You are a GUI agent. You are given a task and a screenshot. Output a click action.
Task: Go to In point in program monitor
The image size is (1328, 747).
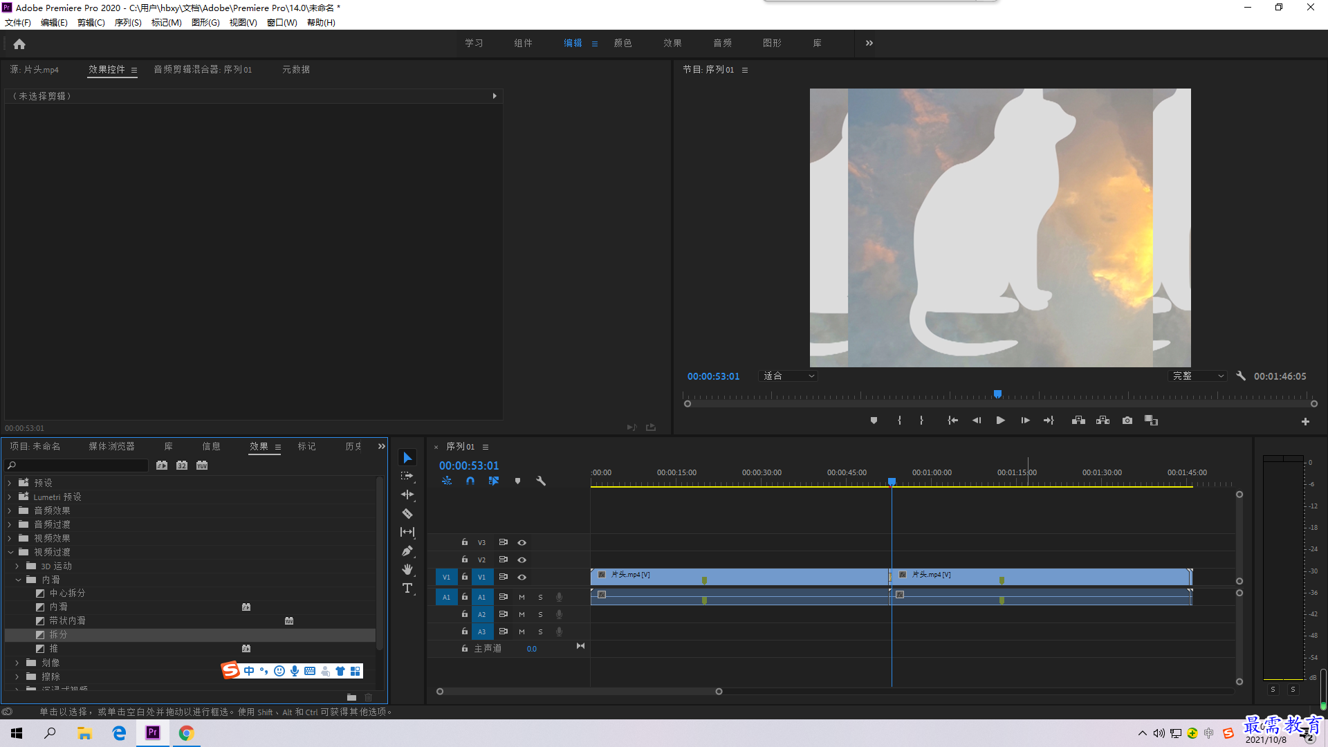tap(952, 421)
